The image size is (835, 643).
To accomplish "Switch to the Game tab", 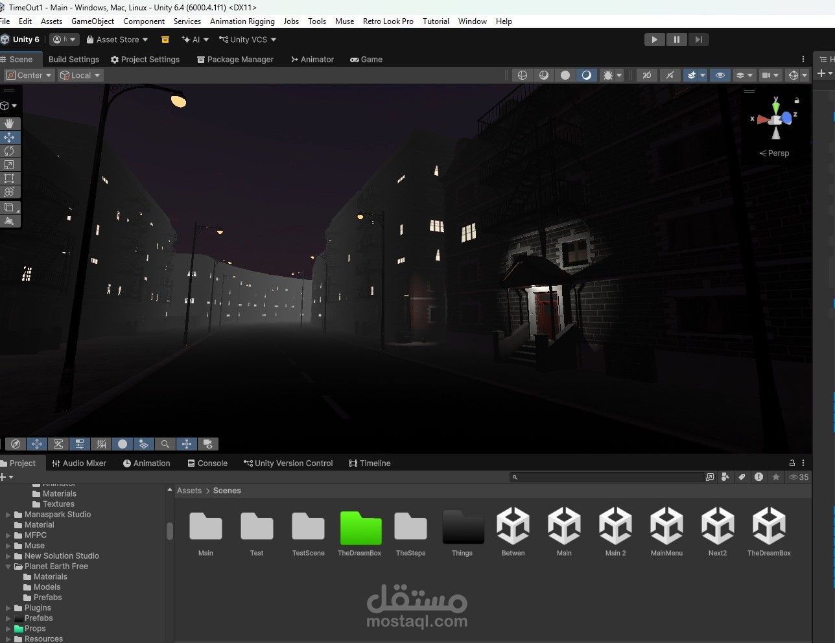I will (366, 59).
